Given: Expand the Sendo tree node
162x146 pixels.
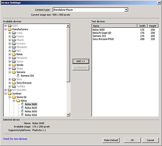Looking at the screenshot, I should (x=10, y=65).
